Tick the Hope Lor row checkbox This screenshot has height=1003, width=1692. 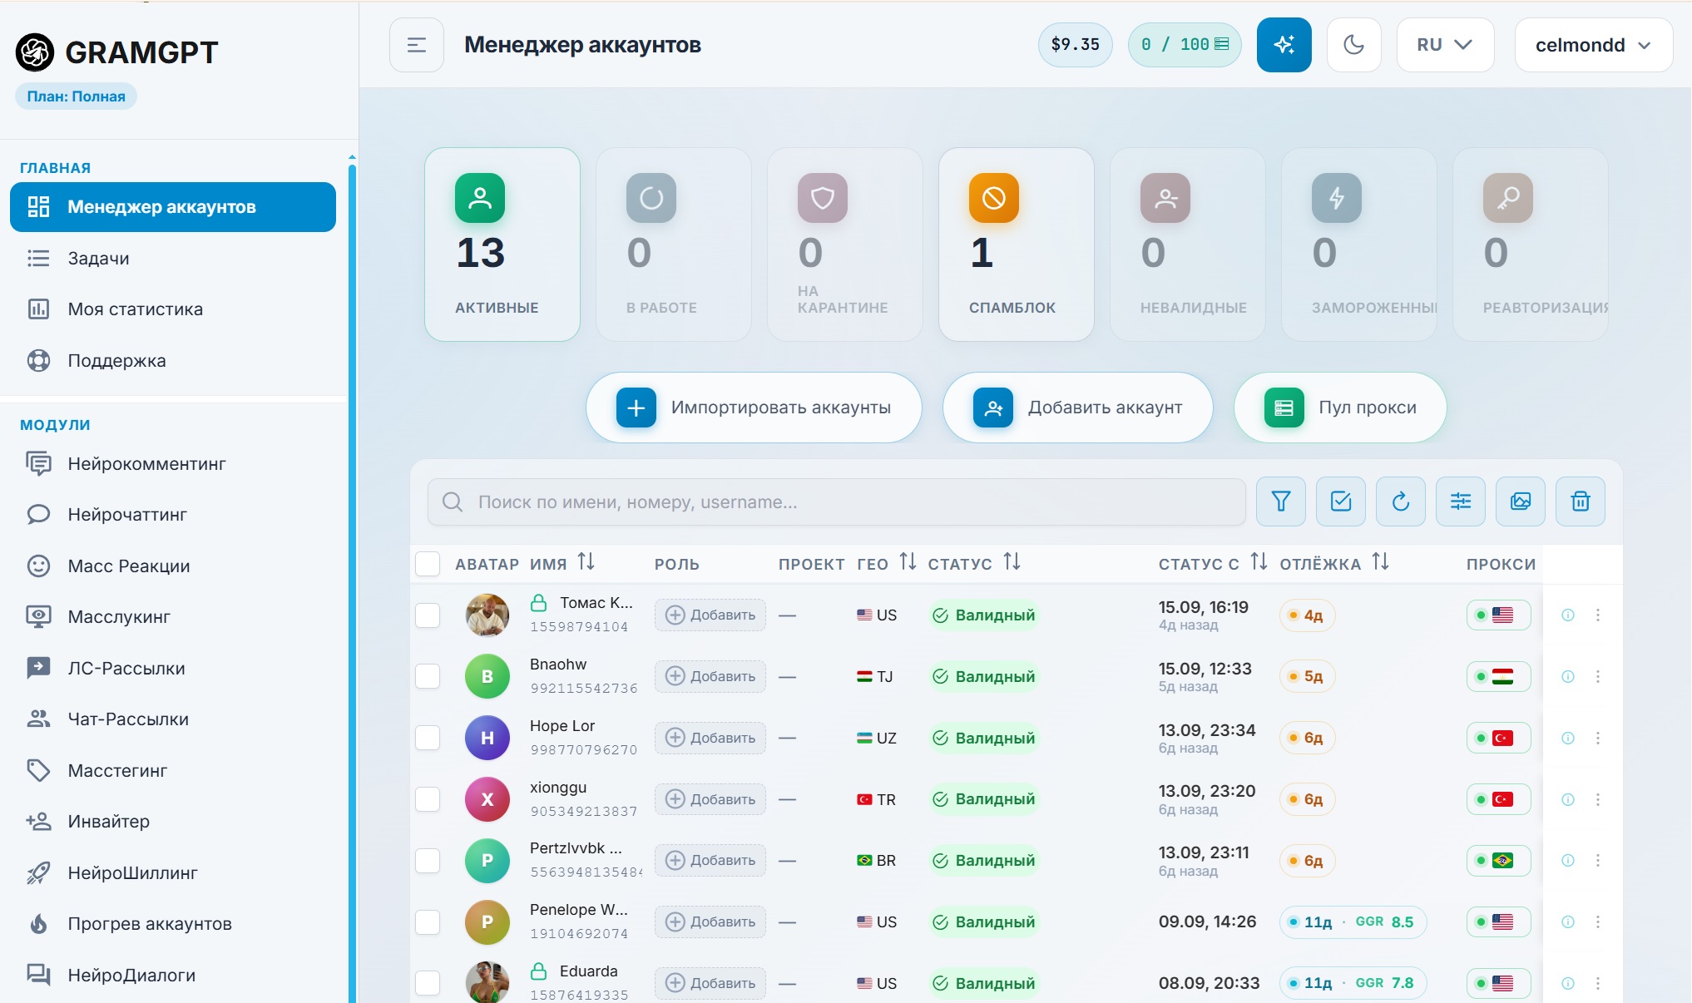click(428, 738)
